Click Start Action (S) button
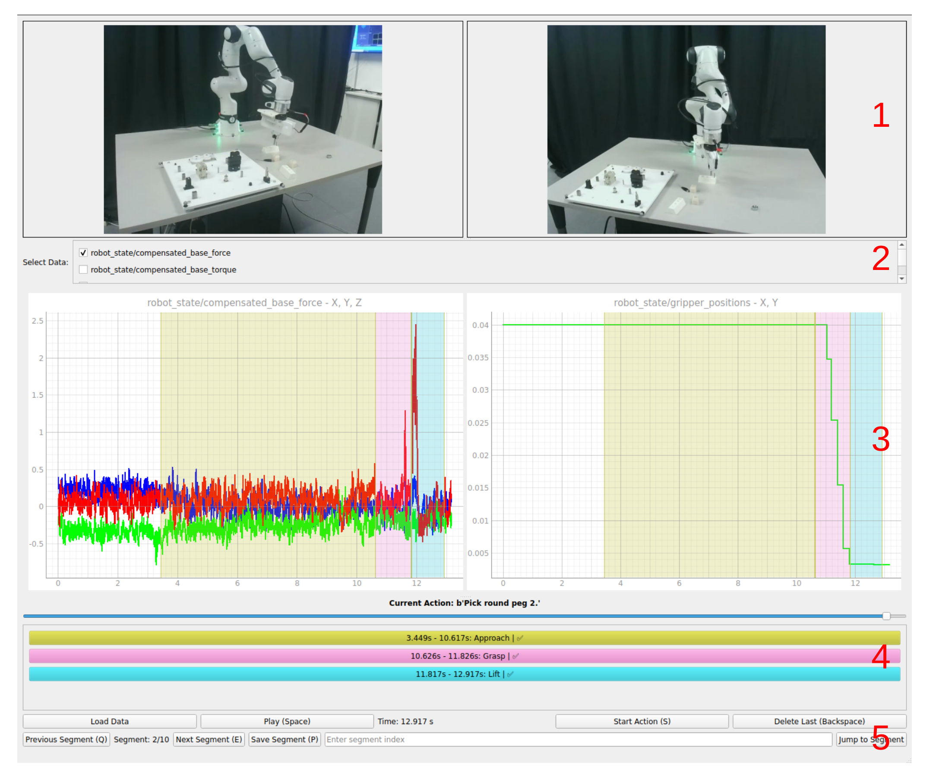 (642, 722)
